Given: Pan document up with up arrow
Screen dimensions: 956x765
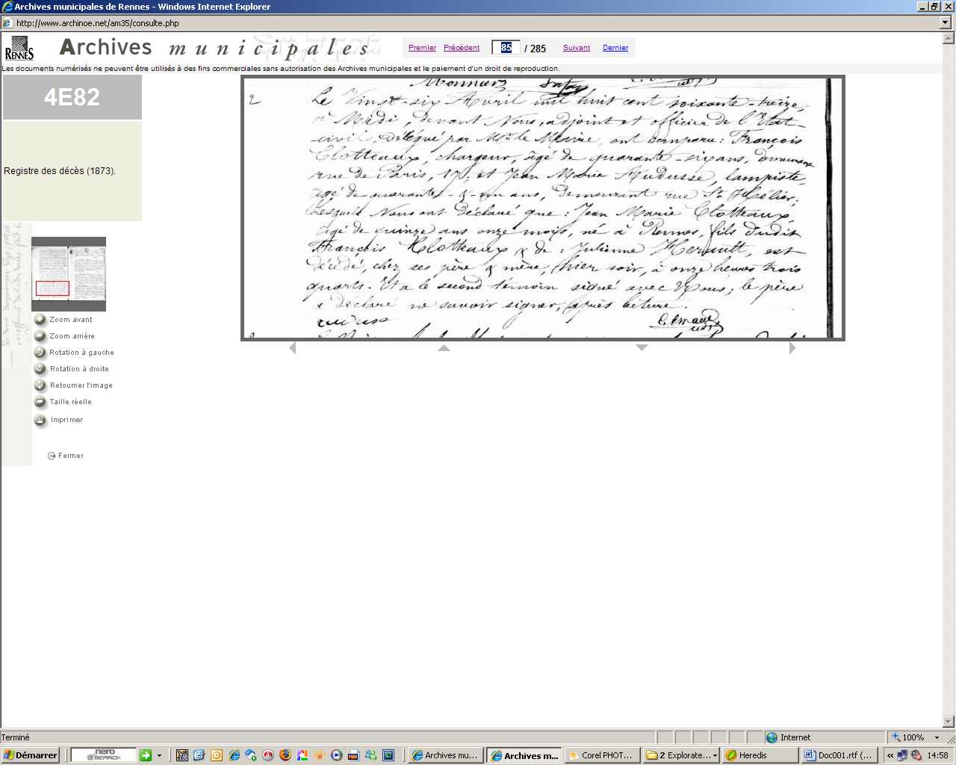Looking at the screenshot, I should (x=444, y=348).
